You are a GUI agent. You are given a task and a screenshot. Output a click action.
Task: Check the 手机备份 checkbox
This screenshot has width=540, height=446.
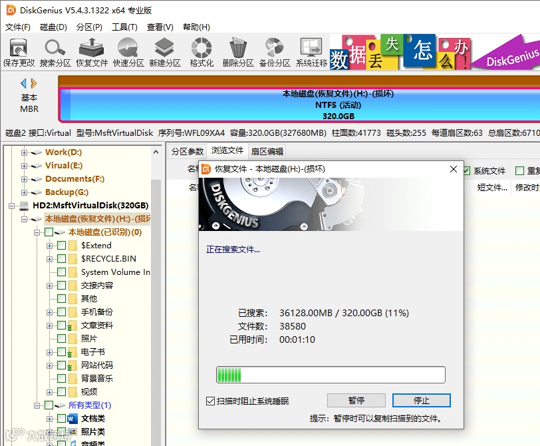[62, 312]
